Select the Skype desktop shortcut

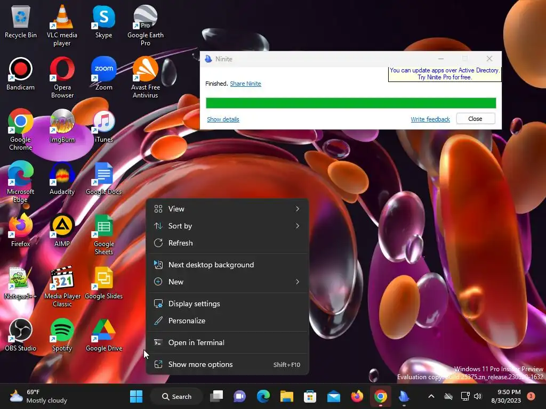104,21
